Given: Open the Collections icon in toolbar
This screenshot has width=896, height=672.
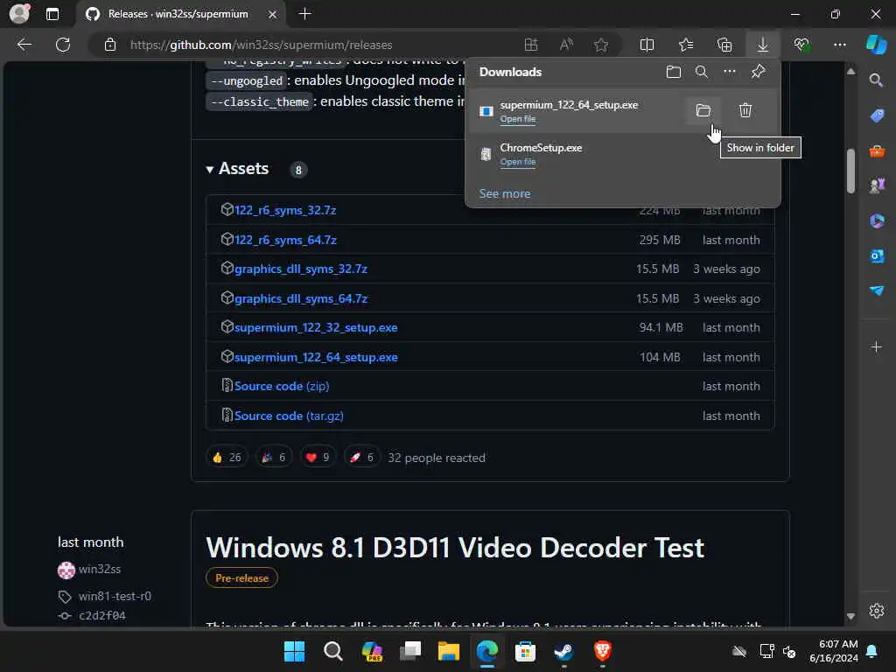Looking at the screenshot, I should pyautogui.click(x=724, y=45).
